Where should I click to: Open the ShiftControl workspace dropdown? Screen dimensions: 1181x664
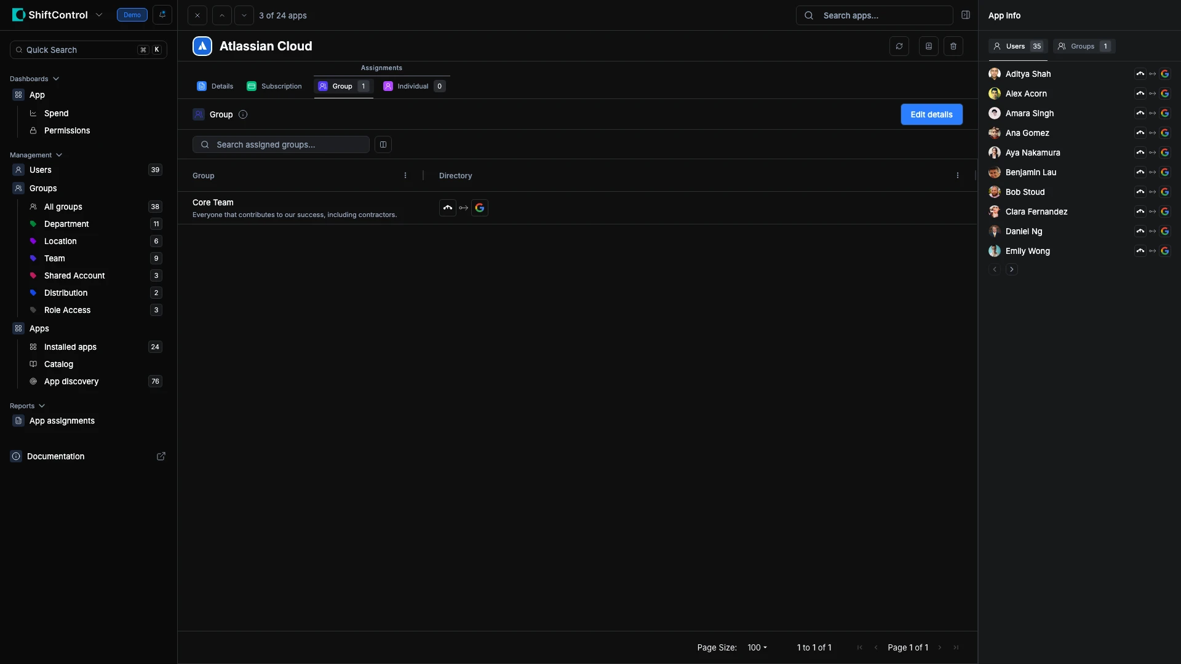point(99,15)
